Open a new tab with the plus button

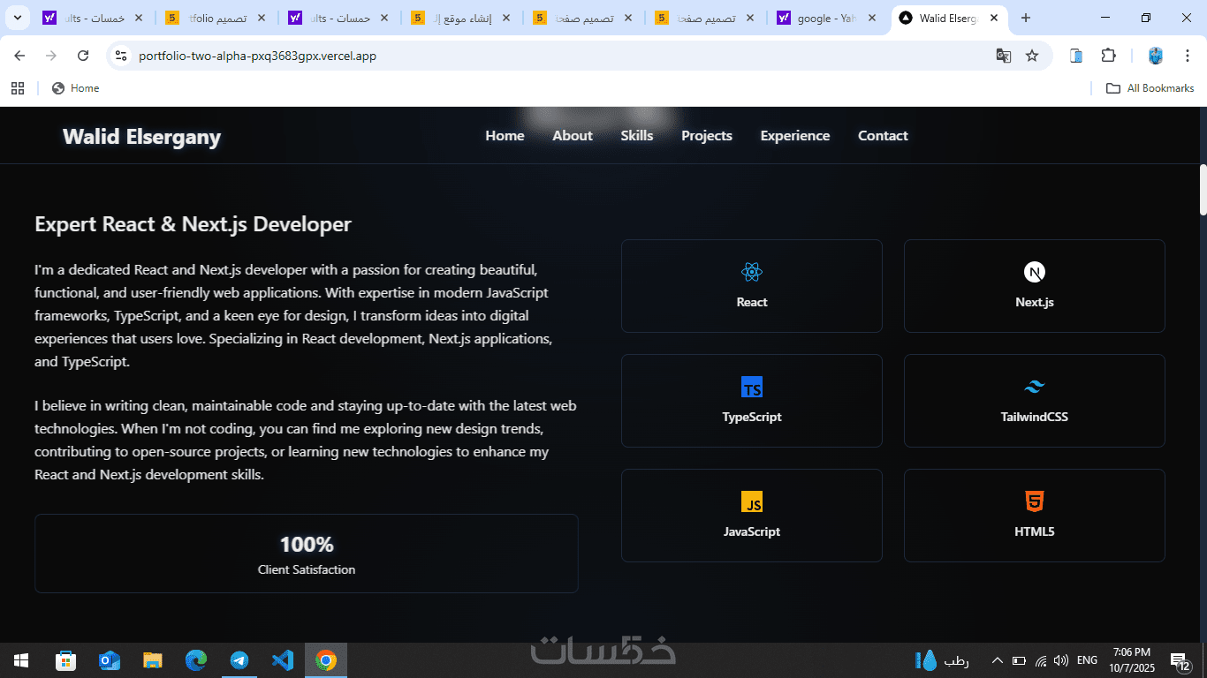pos(1026,18)
